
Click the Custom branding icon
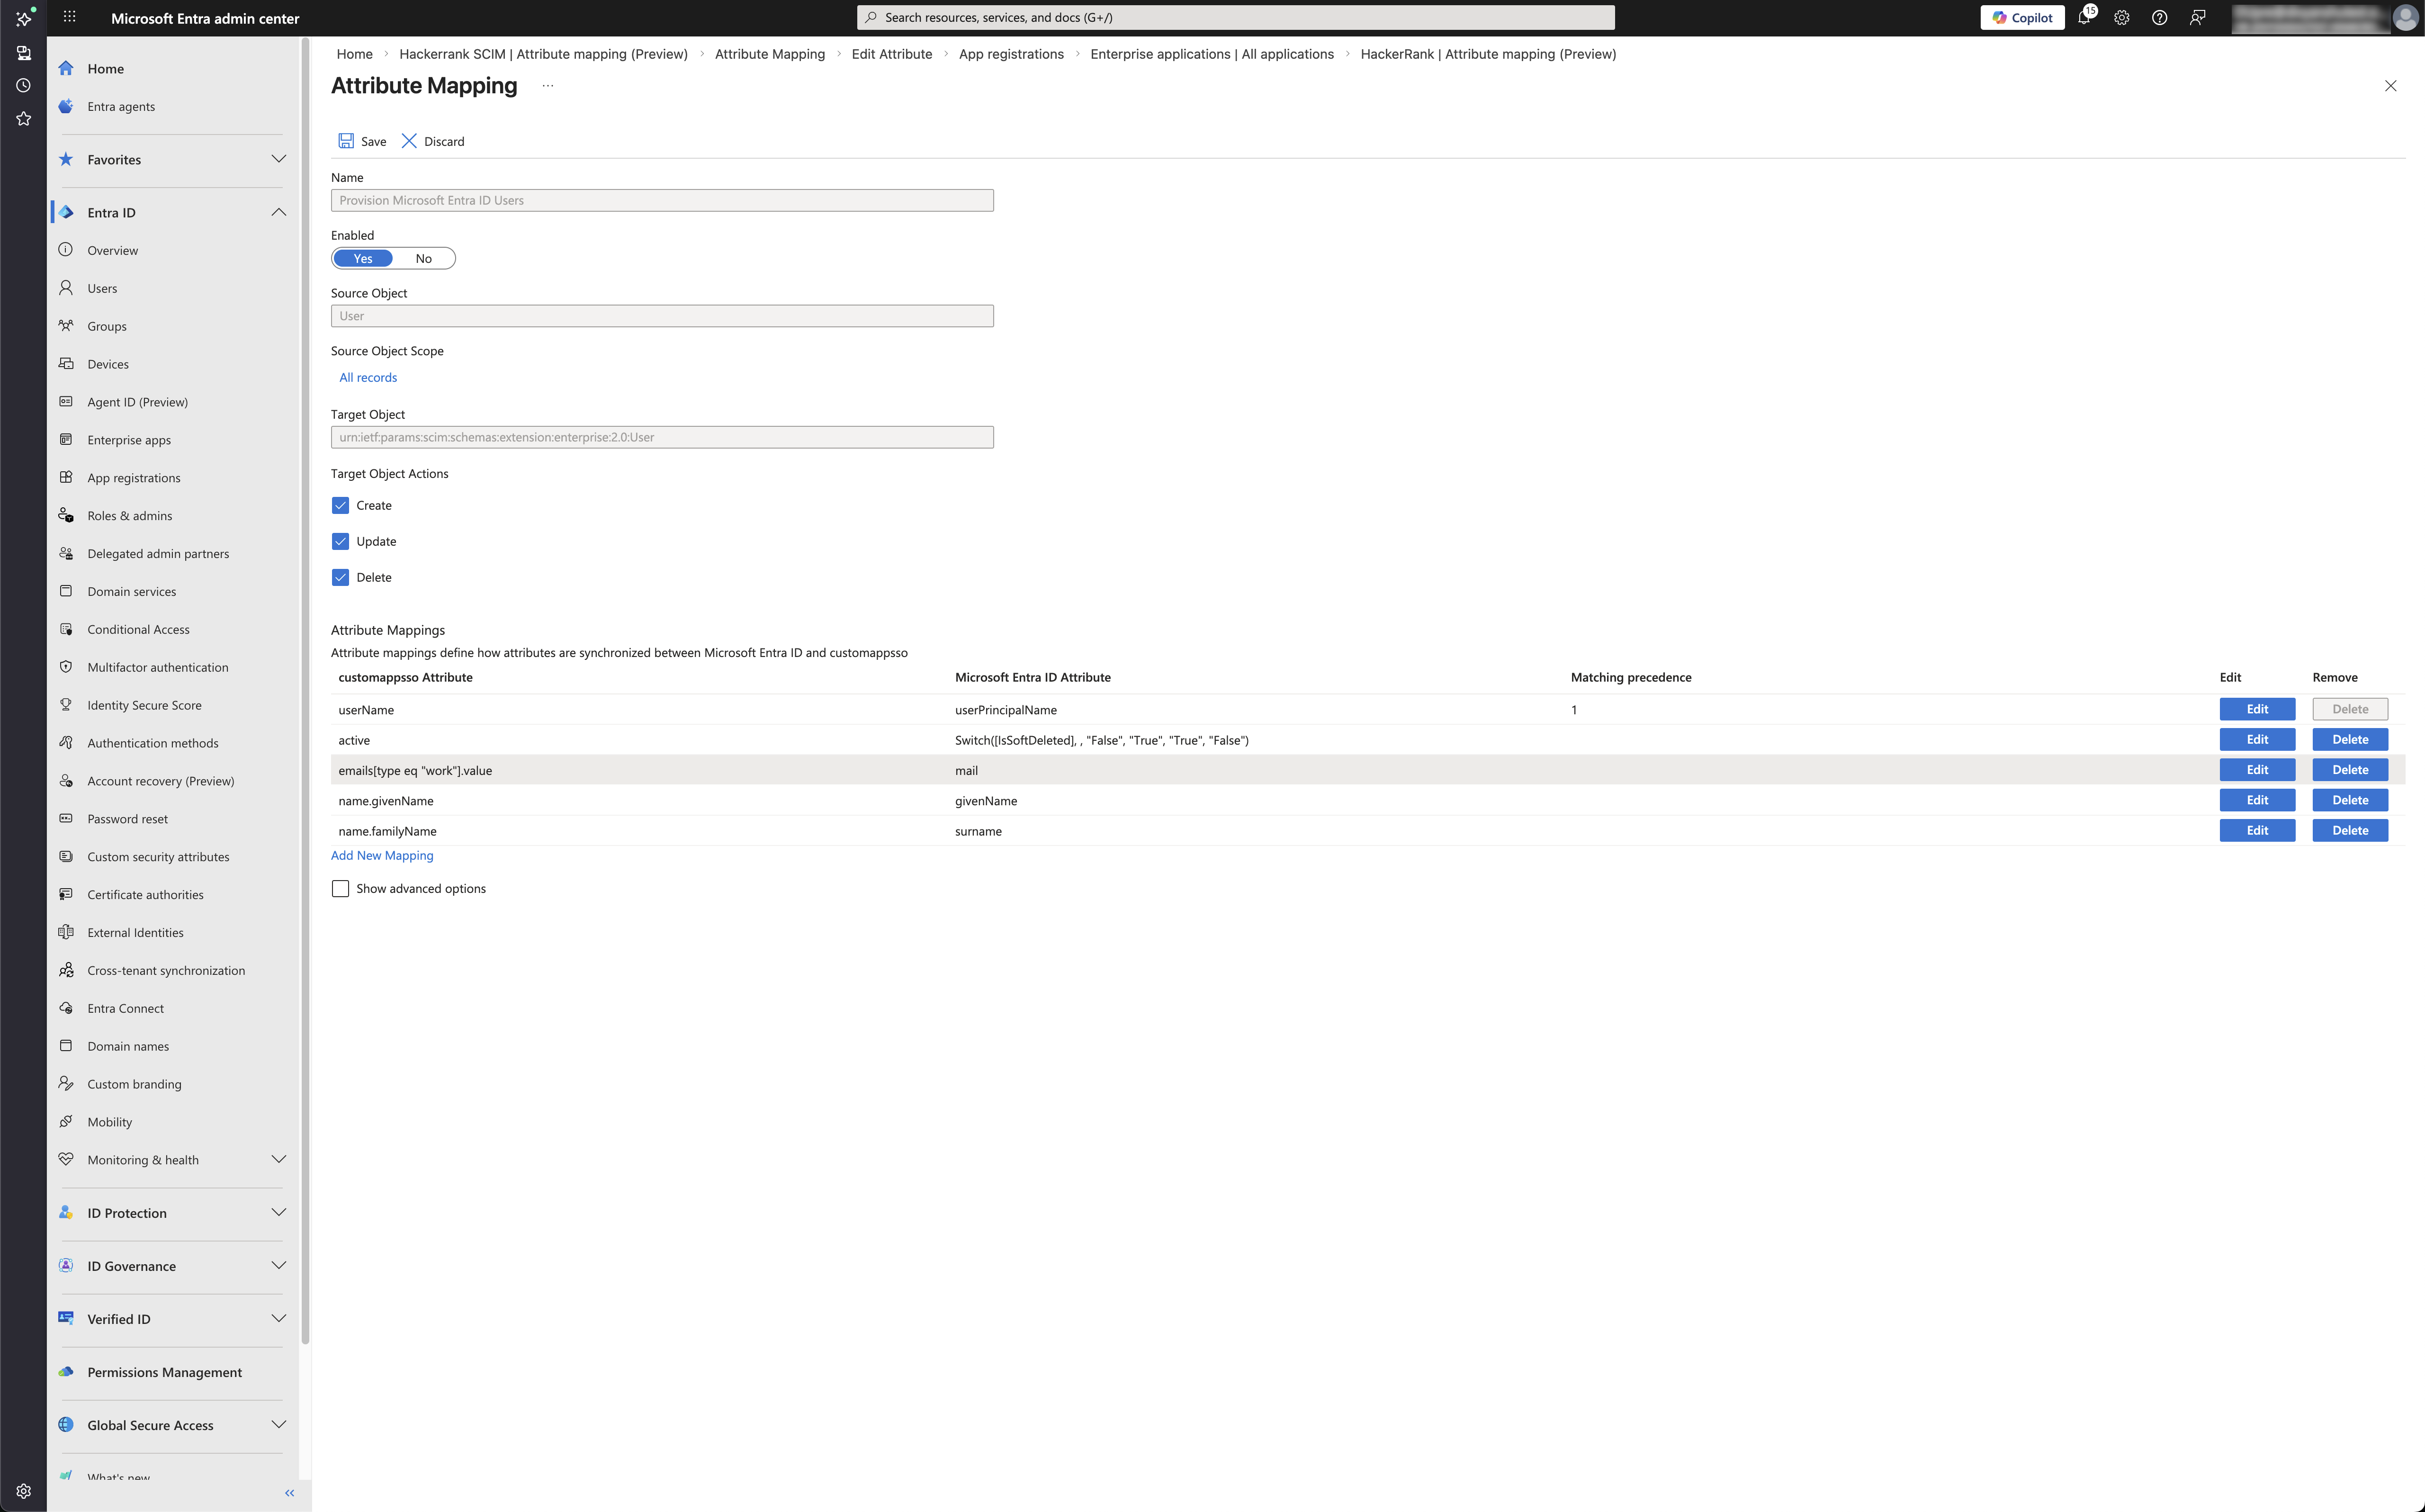click(x=66, y=1084)
